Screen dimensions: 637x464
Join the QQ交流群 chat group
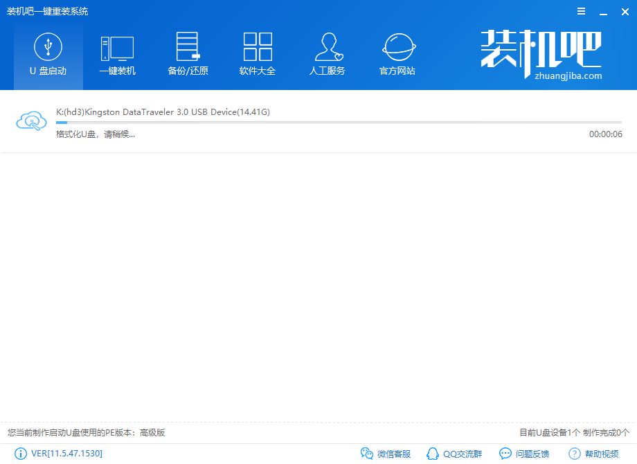tap(454, 454)
